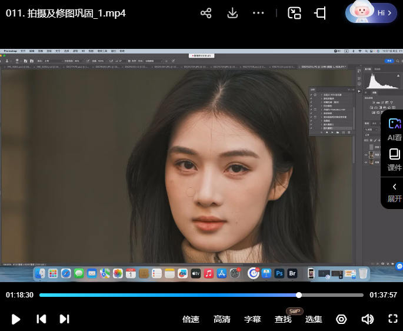403x331 pixels.
Task: Open the 课件 courseware panel
Action: pyautogui.click(x=394, y=160)
